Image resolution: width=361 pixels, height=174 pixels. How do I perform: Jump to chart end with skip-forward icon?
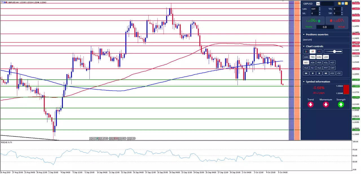click(326, 73)
